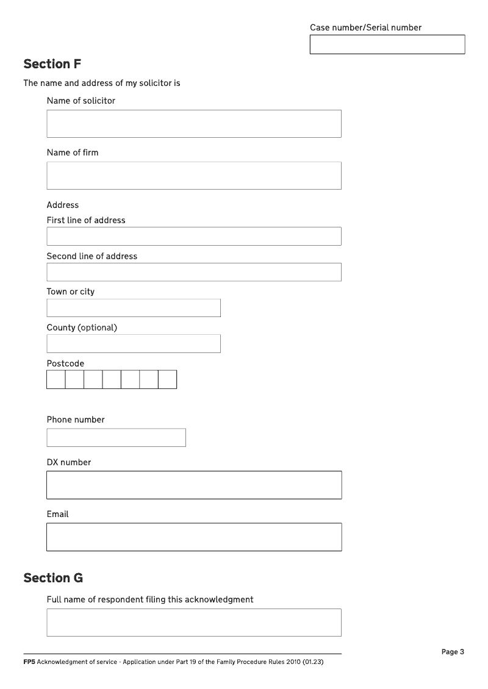Click the Section F heading
Screen dimensions: 488x689
click(x=52, y=64)
